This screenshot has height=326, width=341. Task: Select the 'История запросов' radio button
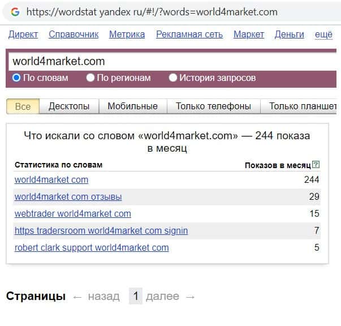(x=173, y=78)
